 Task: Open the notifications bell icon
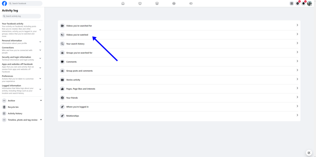tap(303, 3)
